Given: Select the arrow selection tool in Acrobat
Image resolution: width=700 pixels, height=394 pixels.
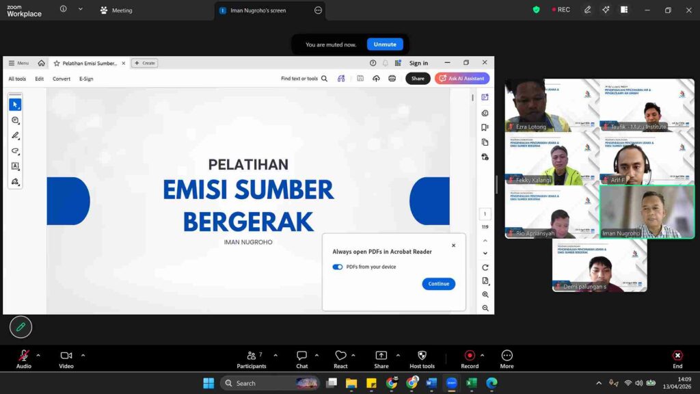Looking at the screenshot, I should coord(15,104).
